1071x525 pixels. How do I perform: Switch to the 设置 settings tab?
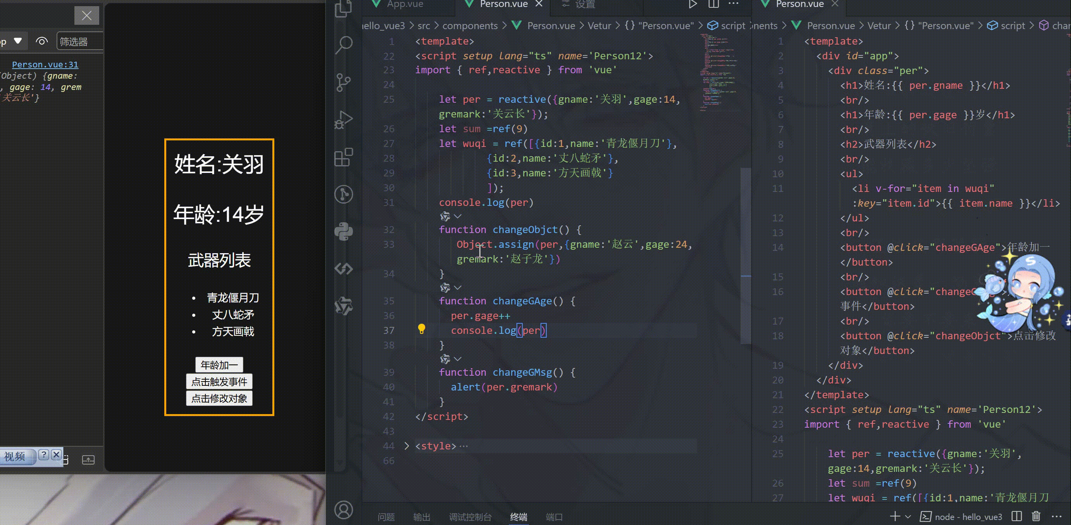[x=579, y=4]
